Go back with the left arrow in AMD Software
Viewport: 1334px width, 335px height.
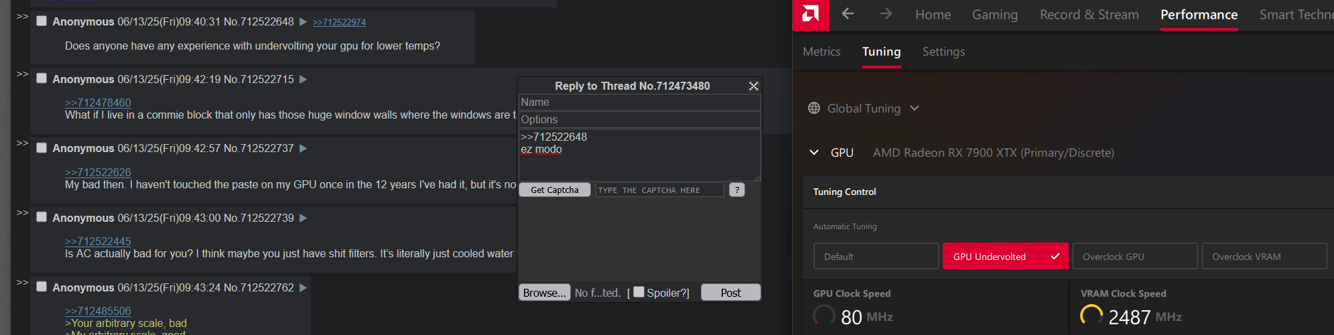[x=848, y=14]
